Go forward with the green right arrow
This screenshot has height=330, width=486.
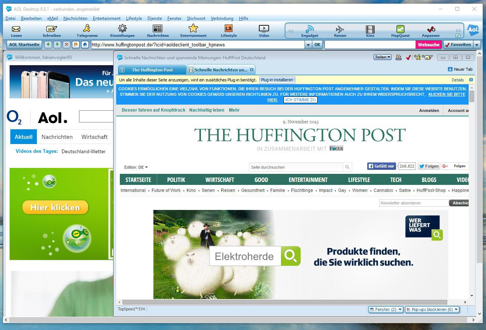point(57,45)
